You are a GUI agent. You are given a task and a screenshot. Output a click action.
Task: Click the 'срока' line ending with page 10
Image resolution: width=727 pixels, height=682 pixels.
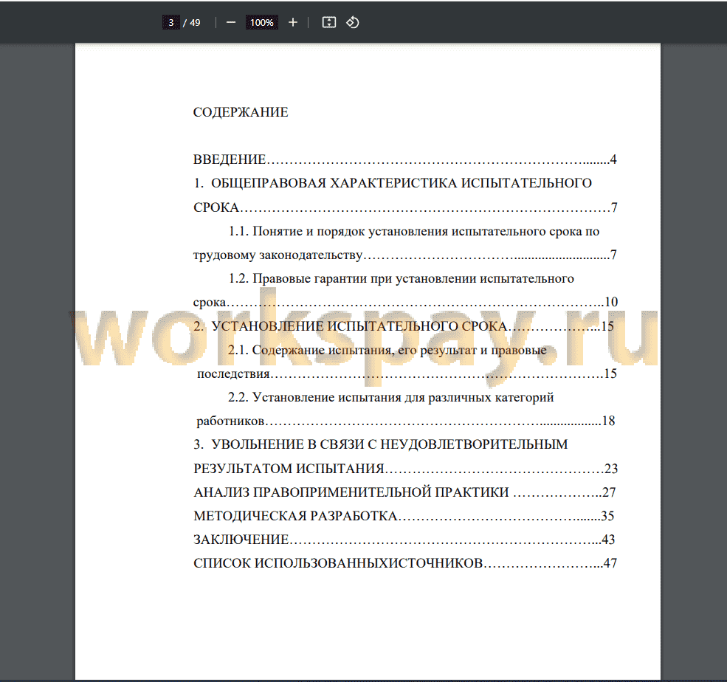click(x=405, y=302)
